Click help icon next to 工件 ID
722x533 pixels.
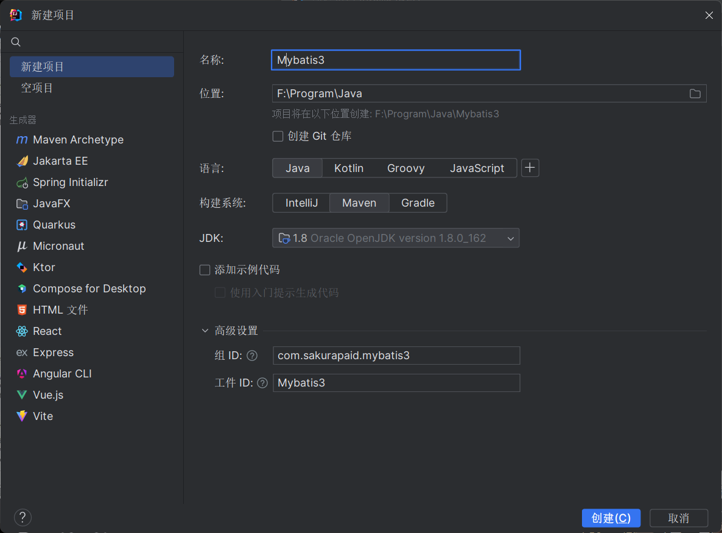pyautogui.click(x=262, y=383)
